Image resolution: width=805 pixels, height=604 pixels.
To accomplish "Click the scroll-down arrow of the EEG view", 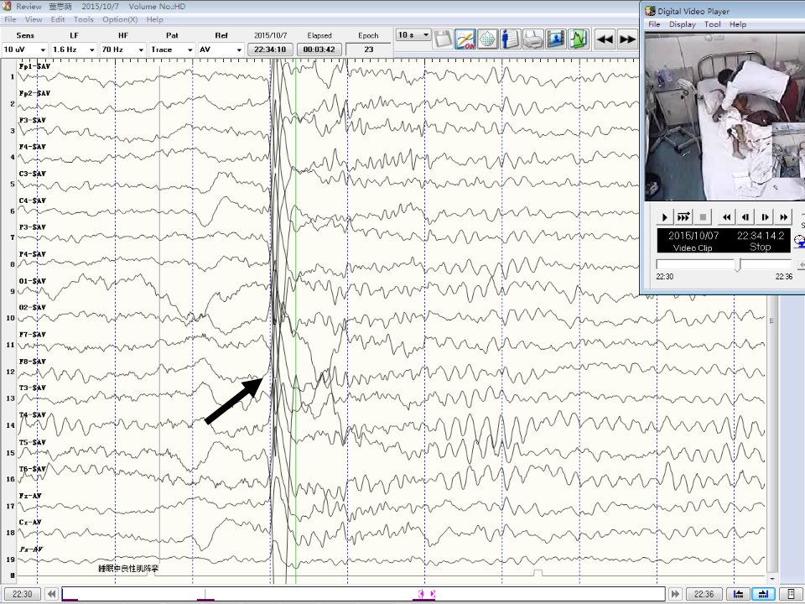I will (x=771, y=579).
